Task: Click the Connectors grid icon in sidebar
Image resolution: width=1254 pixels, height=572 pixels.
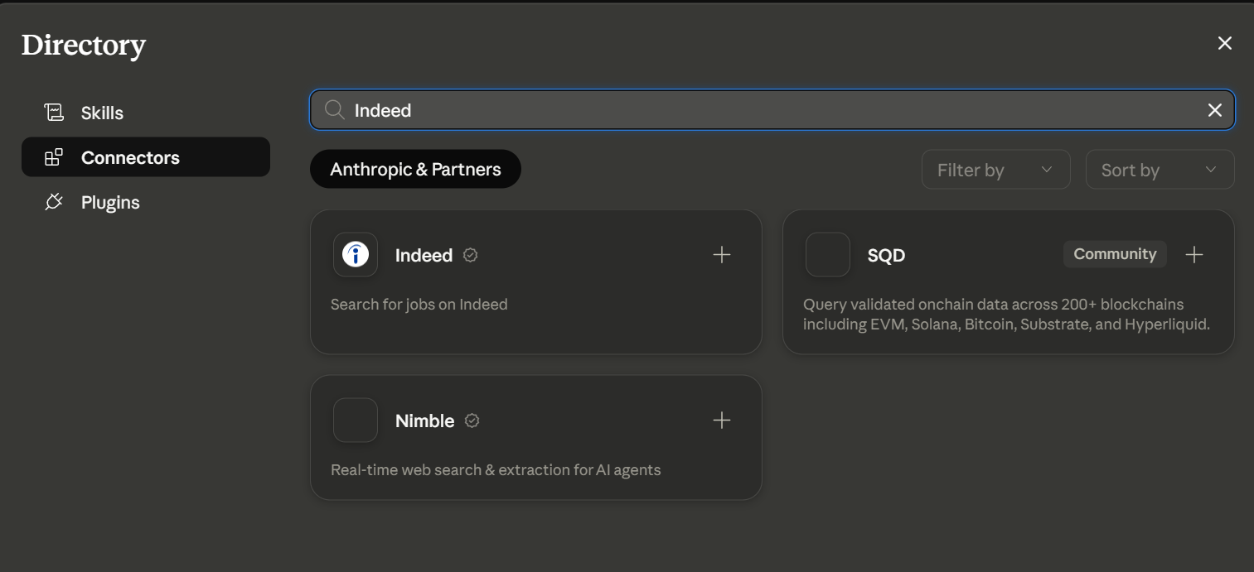Action: click(54, 157)
